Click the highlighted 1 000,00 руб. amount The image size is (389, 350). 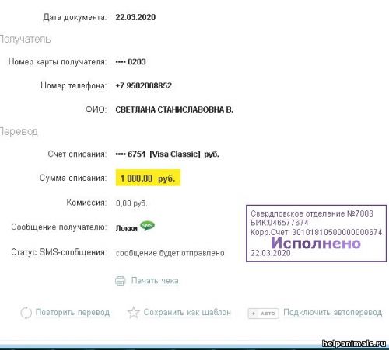click(x=148, y=178)
